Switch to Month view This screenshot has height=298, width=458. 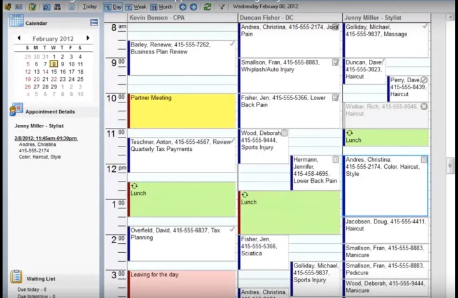(x=161, y=7)
